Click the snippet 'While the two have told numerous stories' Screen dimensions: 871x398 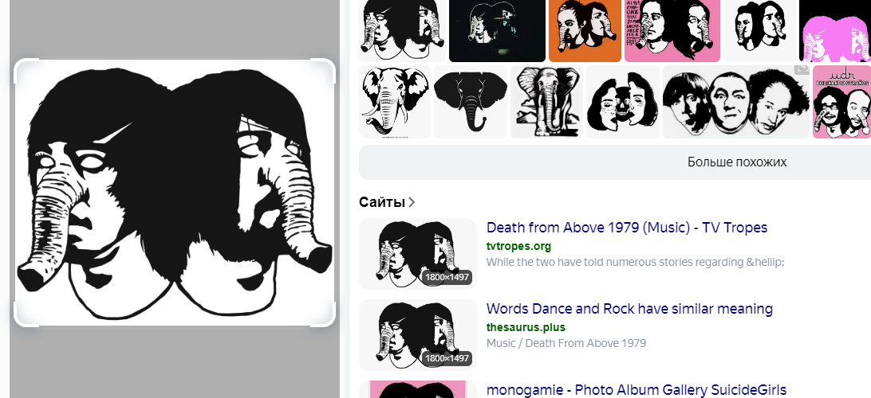635,262
